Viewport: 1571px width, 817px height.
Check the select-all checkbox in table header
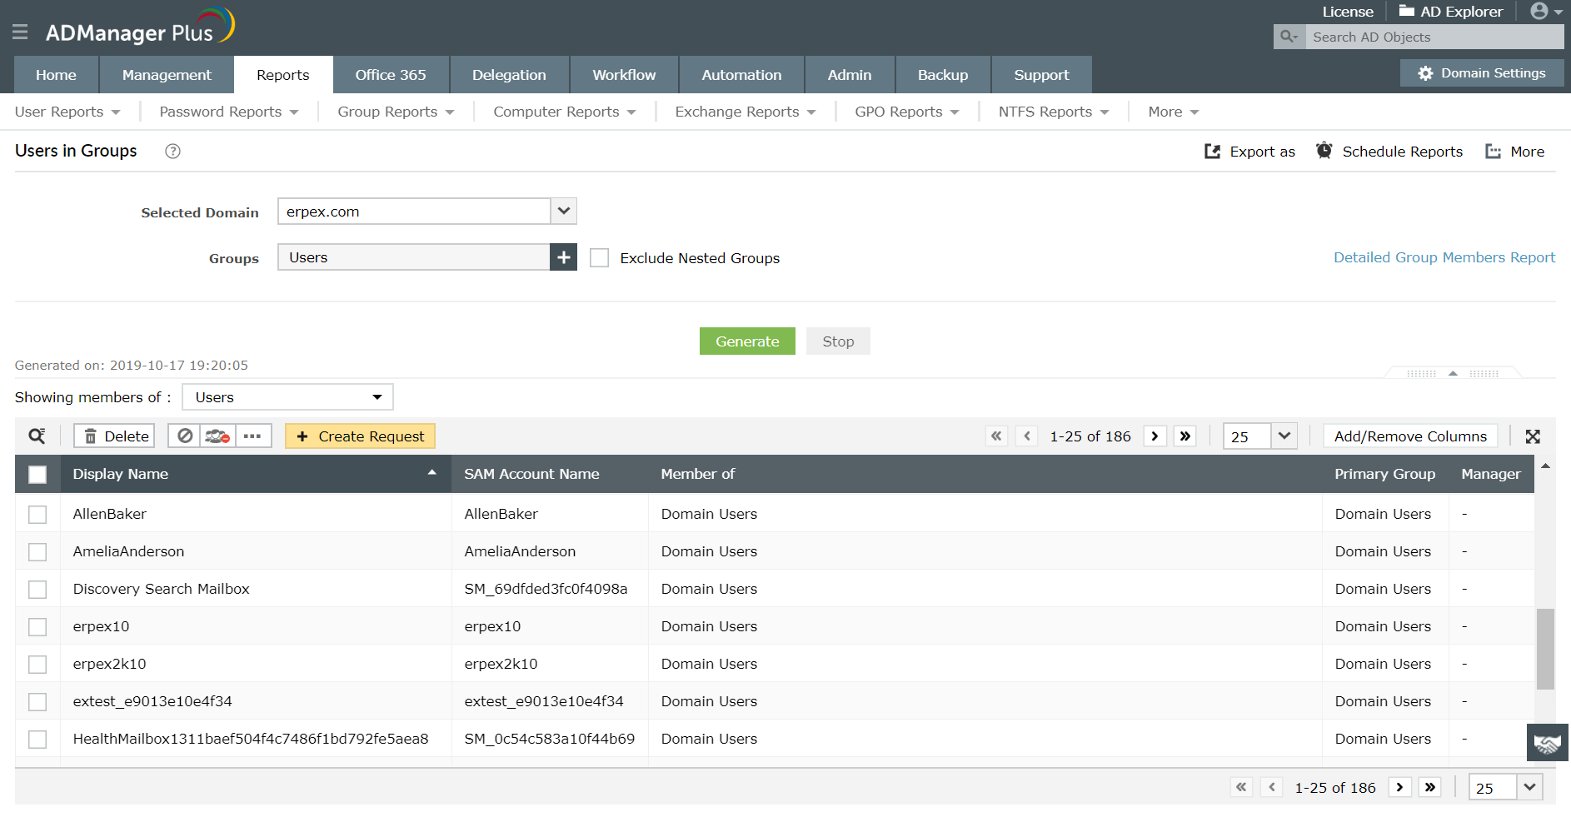[x=37, y=475]
